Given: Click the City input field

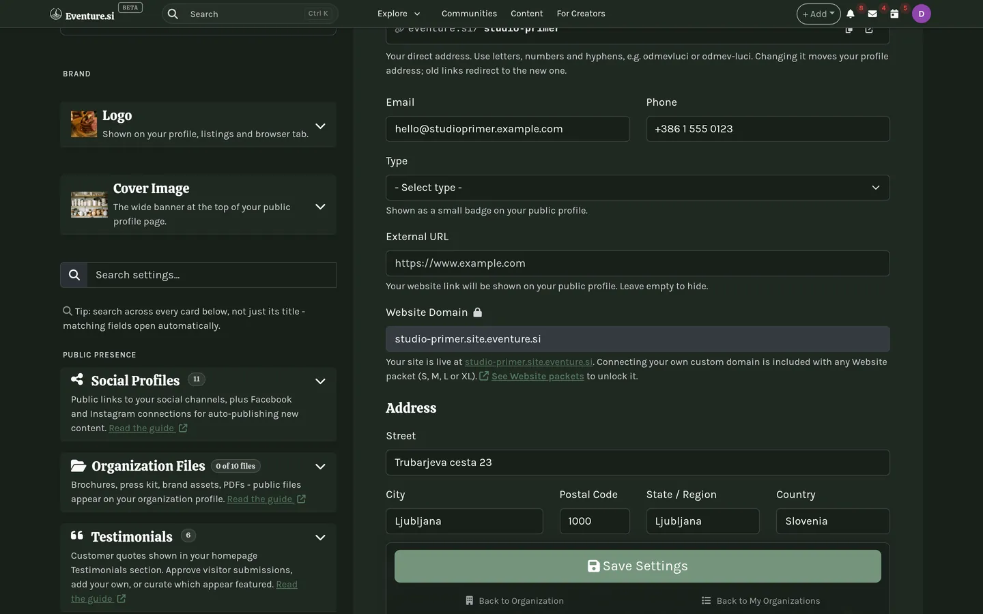Looking at the screenshot, I should [x=464, y=521].
